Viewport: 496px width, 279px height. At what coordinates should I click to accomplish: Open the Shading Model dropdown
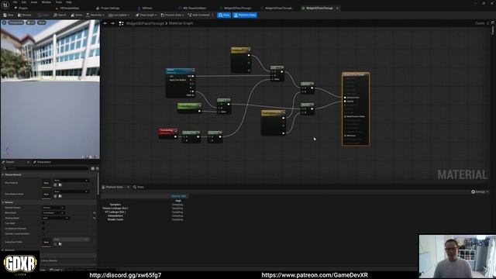pos(56,218)
